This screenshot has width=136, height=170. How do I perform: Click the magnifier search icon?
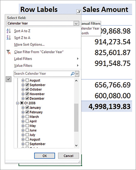(x=73, y=73)
